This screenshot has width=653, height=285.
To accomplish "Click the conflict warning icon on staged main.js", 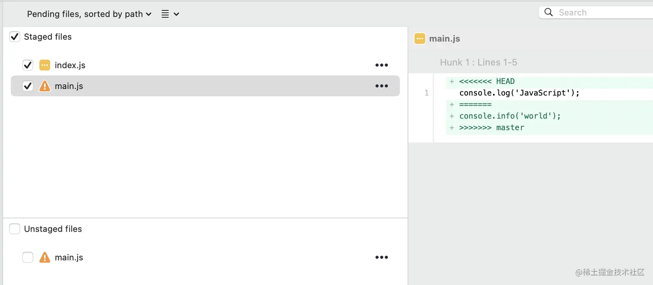I will (x=44, y=86).
